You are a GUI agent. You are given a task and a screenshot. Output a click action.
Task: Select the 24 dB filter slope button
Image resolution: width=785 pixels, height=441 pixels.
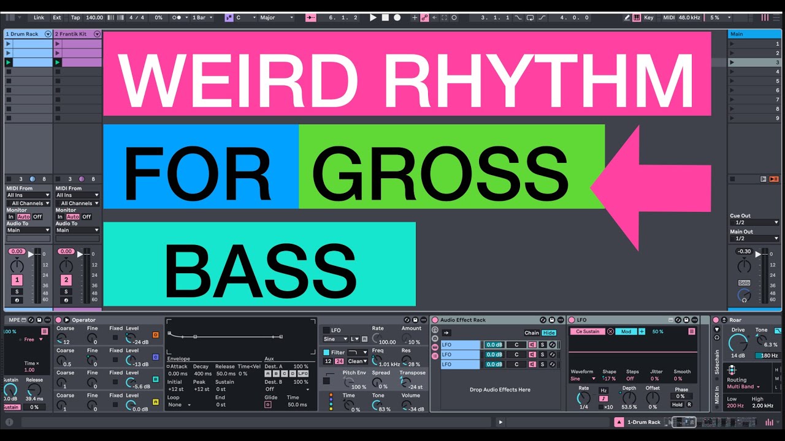coord(339,361)
